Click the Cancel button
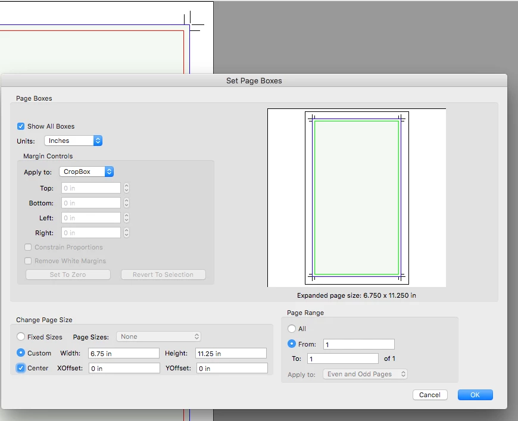Image resolution: width=518 pixels, height=421 pixels. tap(430, 395)
